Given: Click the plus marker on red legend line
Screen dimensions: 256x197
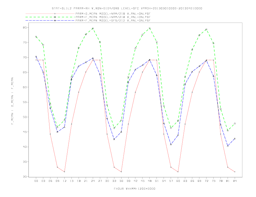Looking at the screenshot, I should (55, 14).
